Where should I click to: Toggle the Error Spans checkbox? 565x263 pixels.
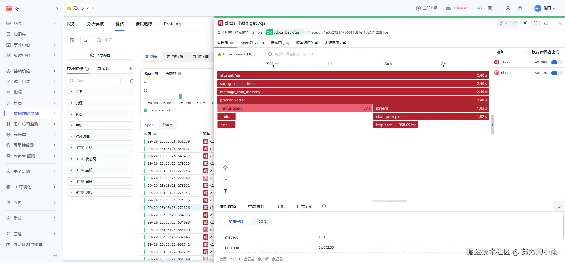tap(256, 54)
